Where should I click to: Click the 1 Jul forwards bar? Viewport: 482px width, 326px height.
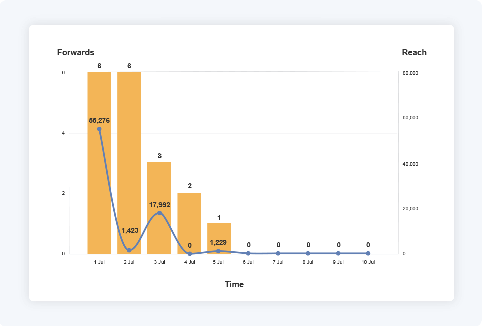pyautogui.click(x=99, y=190)
